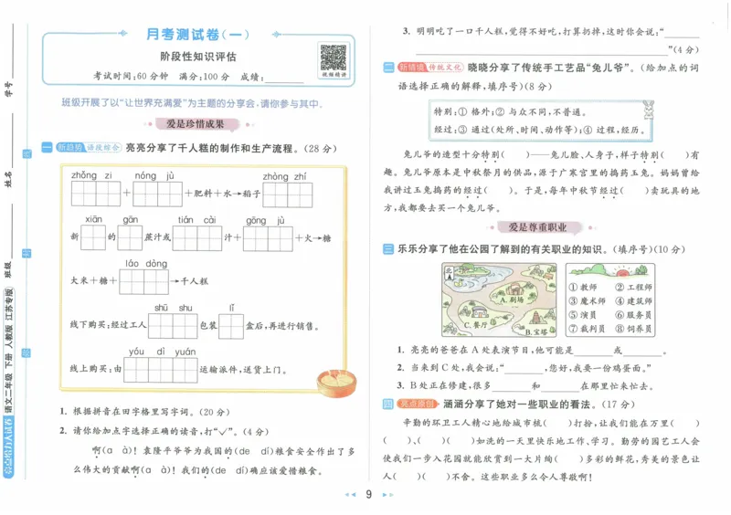Go to the next page with right arrows
This screenshot has height=515, width=731.
pos(387,495)
